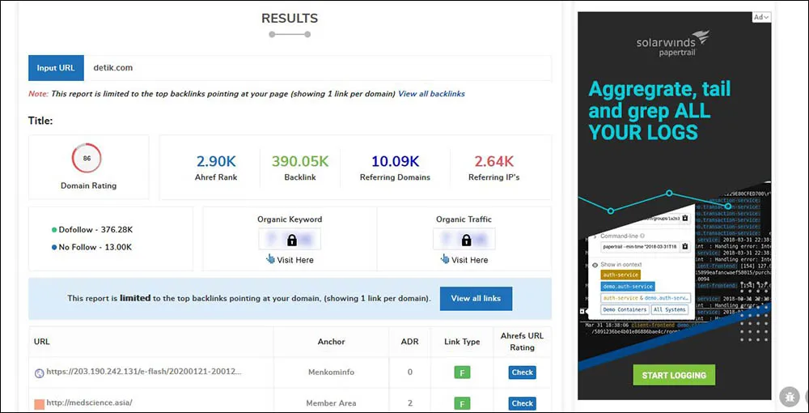Click the green Dofollow legend dot
The width and height of the screenshot is (809, 413).
[x=54, y=230]
